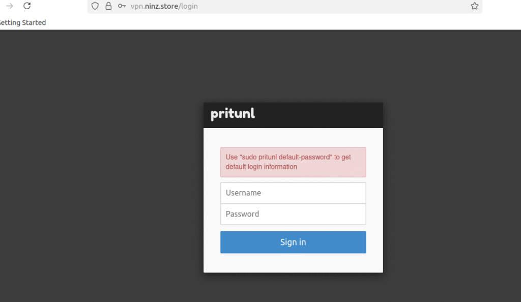
Task: Open the Getting Started bookmark
Action: (x=22, y=22)
